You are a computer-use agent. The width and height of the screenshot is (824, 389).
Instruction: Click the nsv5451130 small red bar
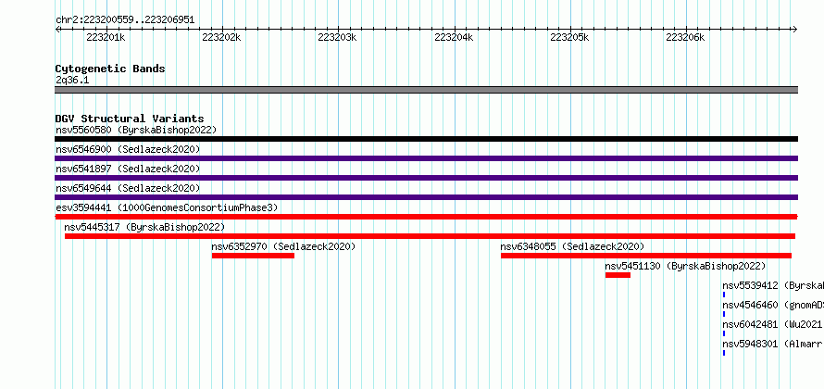coord(618,275)
